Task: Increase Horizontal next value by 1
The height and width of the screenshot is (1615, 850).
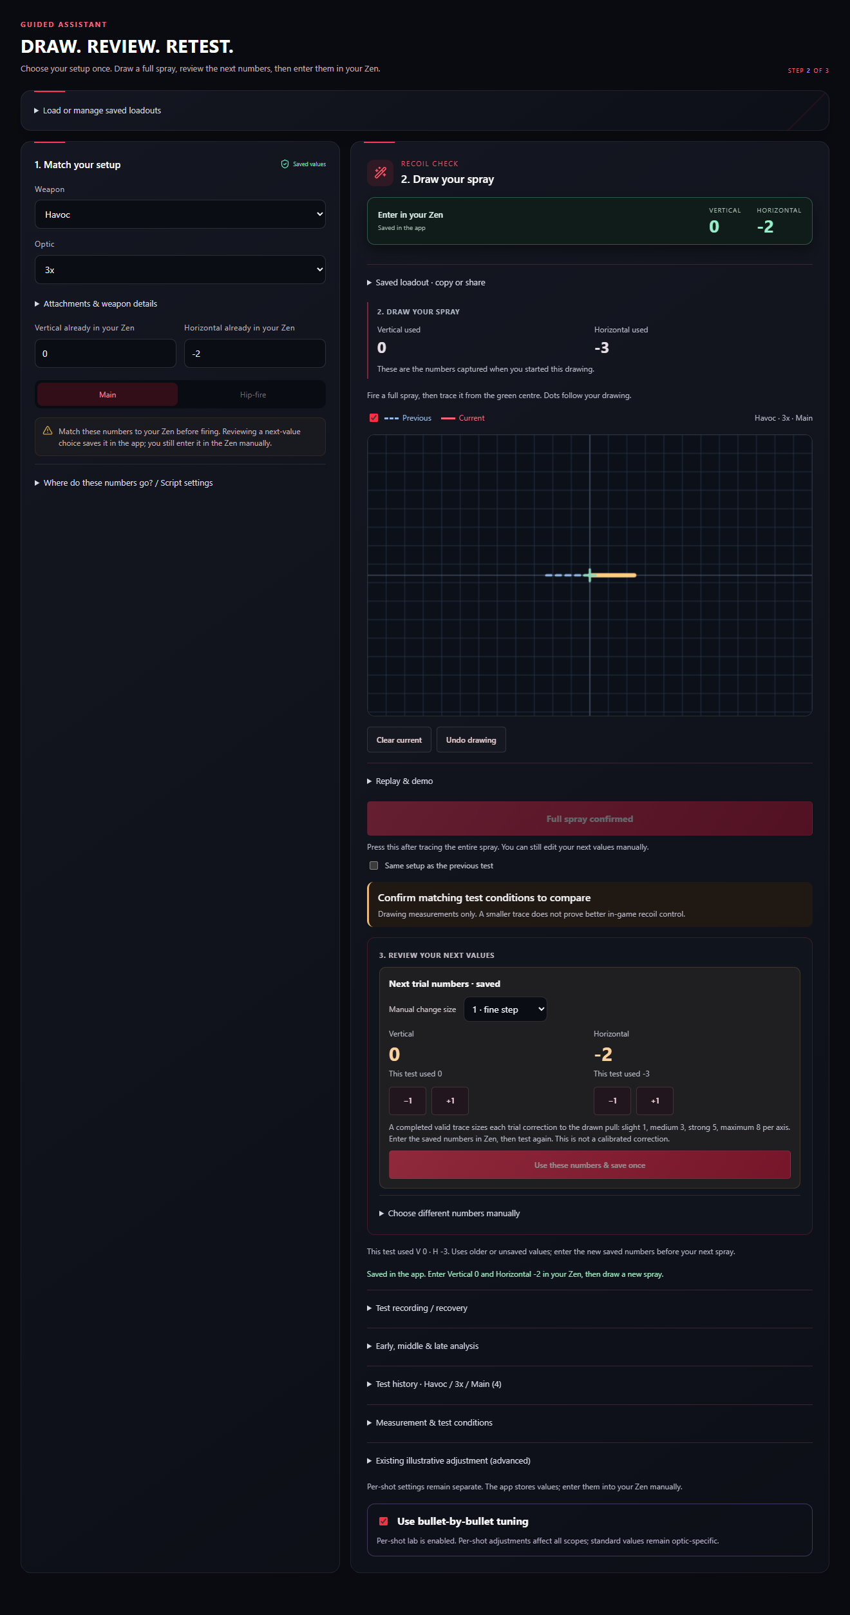Action: (655, 1101)
